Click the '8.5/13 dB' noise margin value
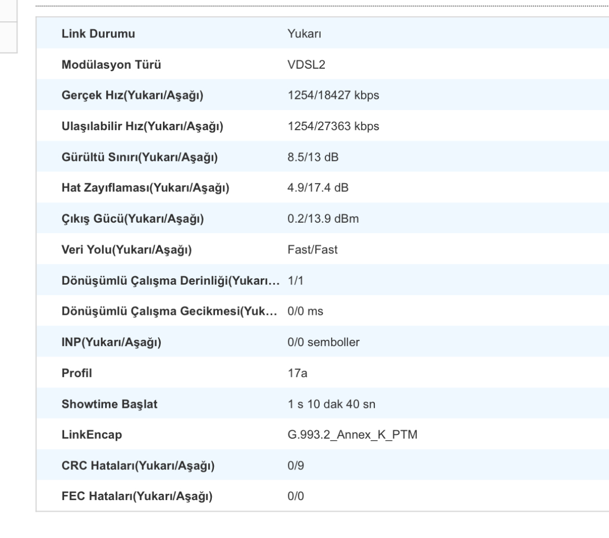Screen dimensions: 609x538 coord(313,157)
